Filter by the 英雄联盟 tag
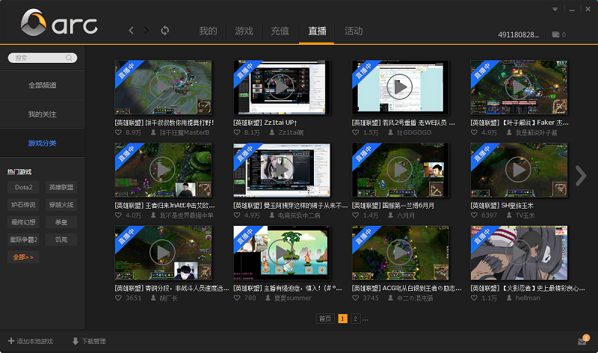Image resolution: width=598 pixels, height=353 pixels. [61, 188]
